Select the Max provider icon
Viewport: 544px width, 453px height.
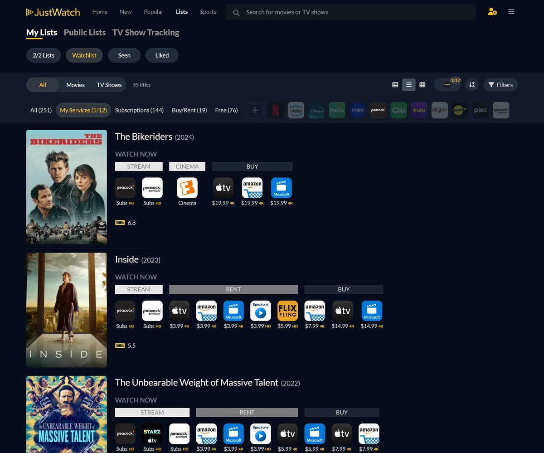tap(358, 110)
